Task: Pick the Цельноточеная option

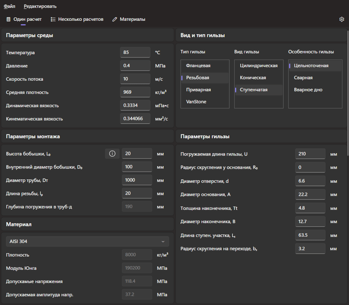Action: click(315, 66)
